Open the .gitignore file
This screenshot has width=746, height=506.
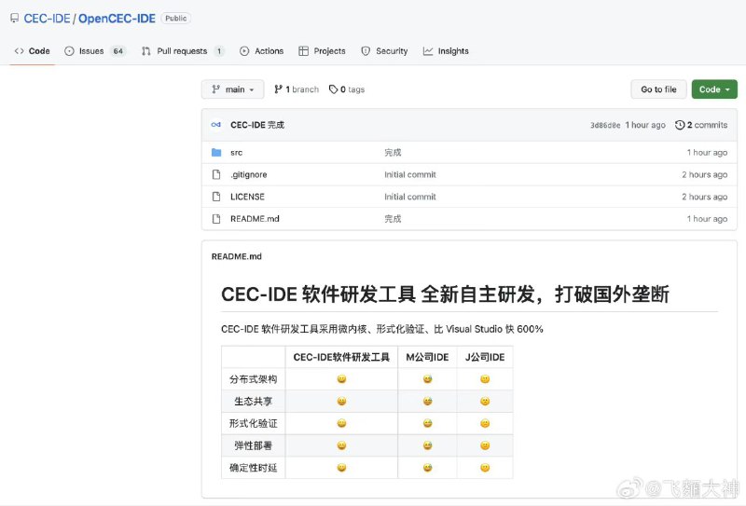(x=249, y=174)
